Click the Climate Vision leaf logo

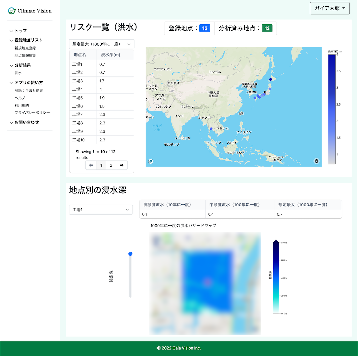click(x=12, y=11)
